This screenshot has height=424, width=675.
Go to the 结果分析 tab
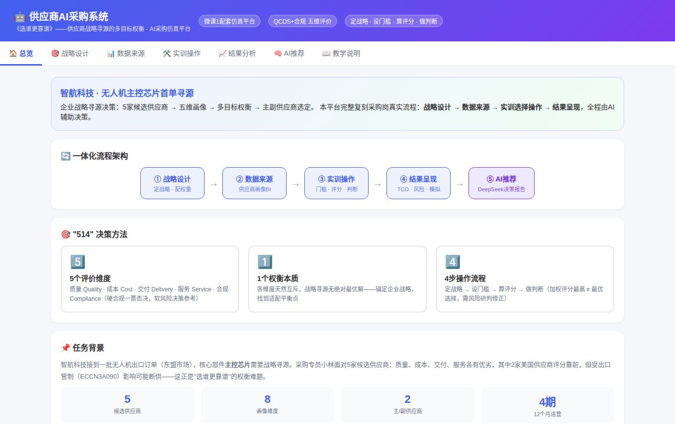tap(237, 53)
